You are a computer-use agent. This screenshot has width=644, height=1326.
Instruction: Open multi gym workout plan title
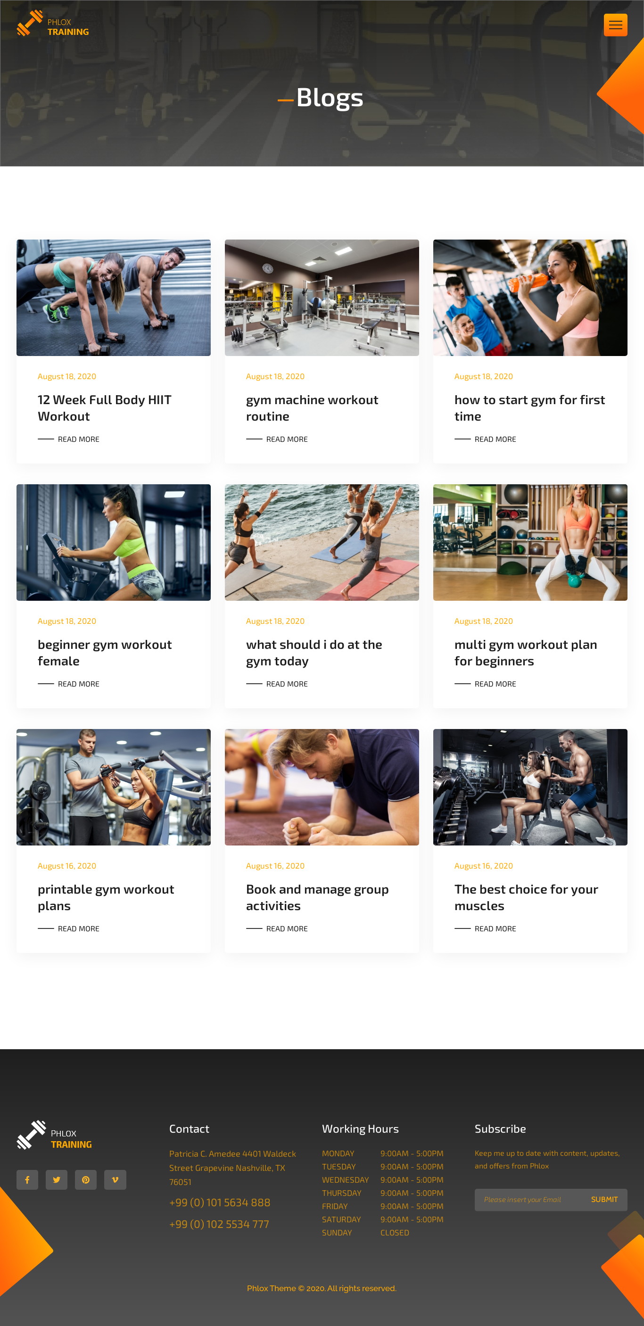click(x=526, y=652)
